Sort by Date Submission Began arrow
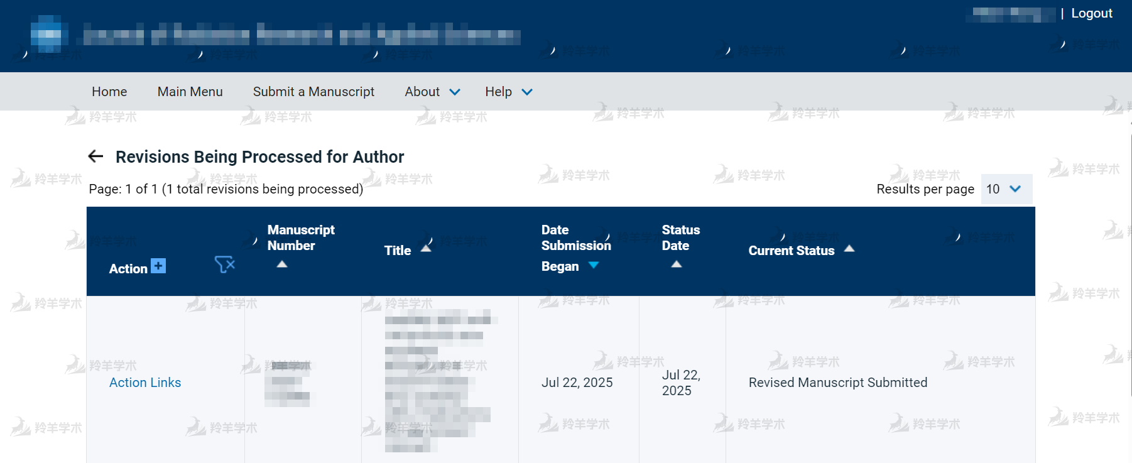The width and height of the screenshot is (1132, 463). coord(594,266)
